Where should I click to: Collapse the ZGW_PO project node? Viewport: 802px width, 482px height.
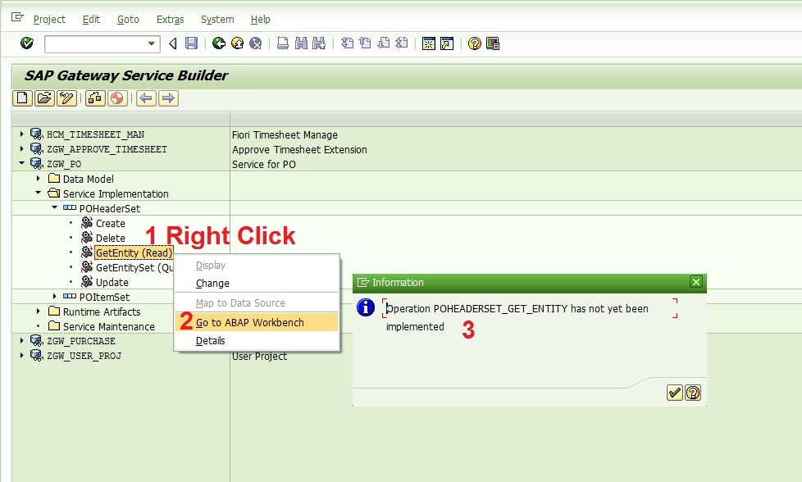tap(21, 163)
